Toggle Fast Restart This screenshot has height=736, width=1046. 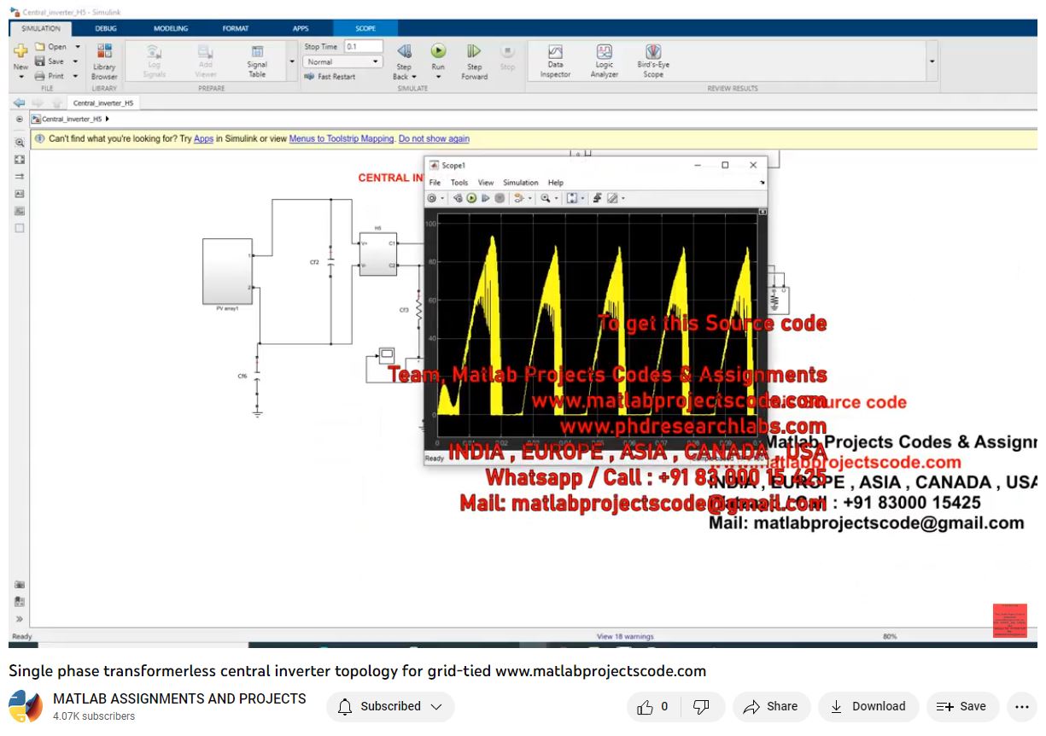coord(330,77)
